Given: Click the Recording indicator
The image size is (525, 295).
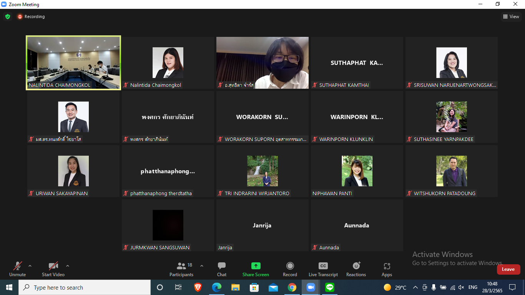Looking at the screenshot, I should coord(31,17).
